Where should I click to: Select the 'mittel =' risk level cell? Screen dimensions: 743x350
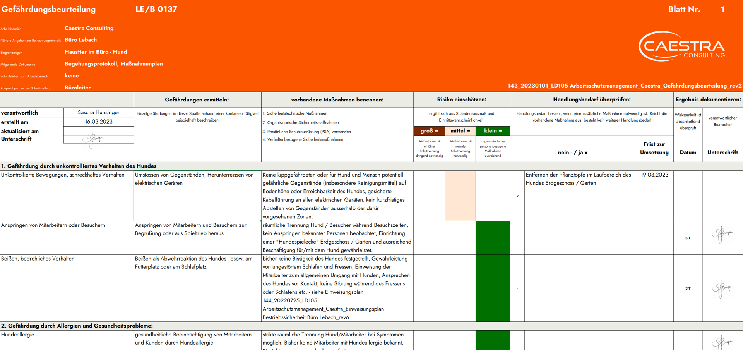click(x=460, y=131)
